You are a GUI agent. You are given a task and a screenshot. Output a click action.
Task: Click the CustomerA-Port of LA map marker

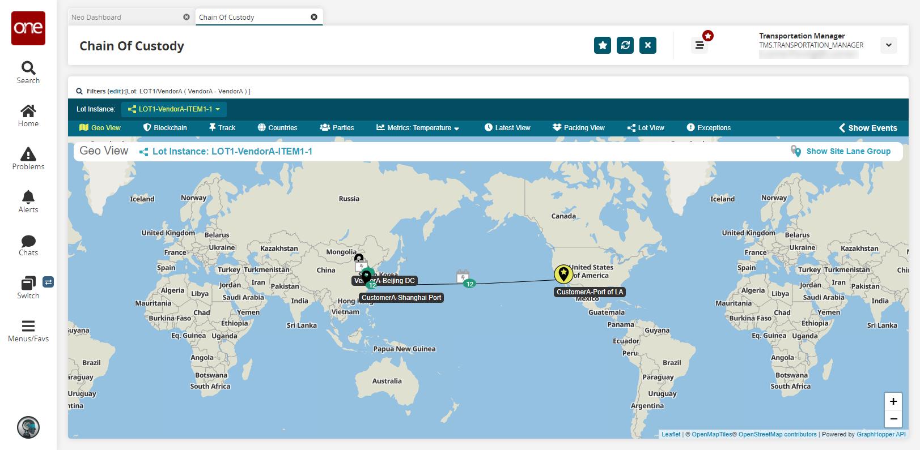(x=563, y=274)
